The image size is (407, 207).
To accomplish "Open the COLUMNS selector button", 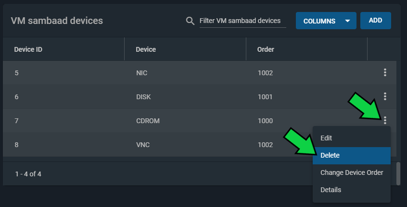I will click(326, 21).
